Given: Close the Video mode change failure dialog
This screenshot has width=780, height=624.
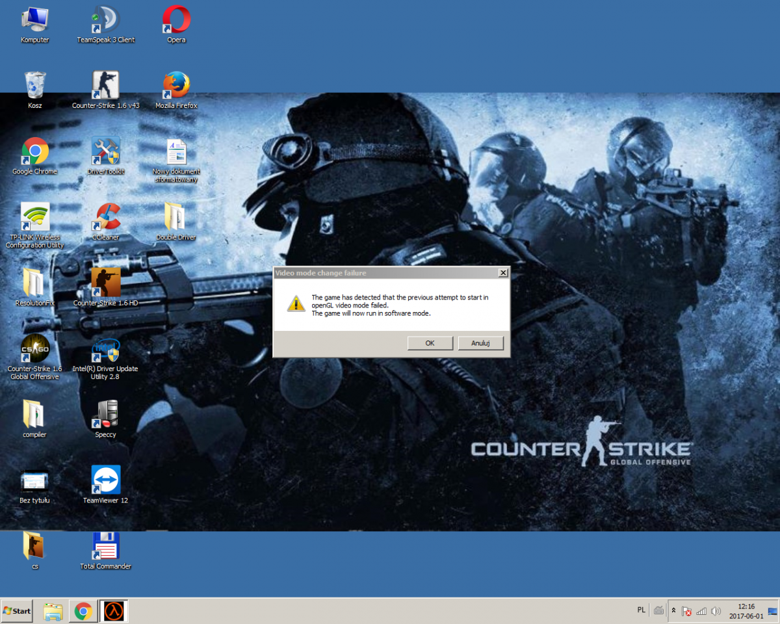Looking at the screenshot, I should click(x=502, y=273).
